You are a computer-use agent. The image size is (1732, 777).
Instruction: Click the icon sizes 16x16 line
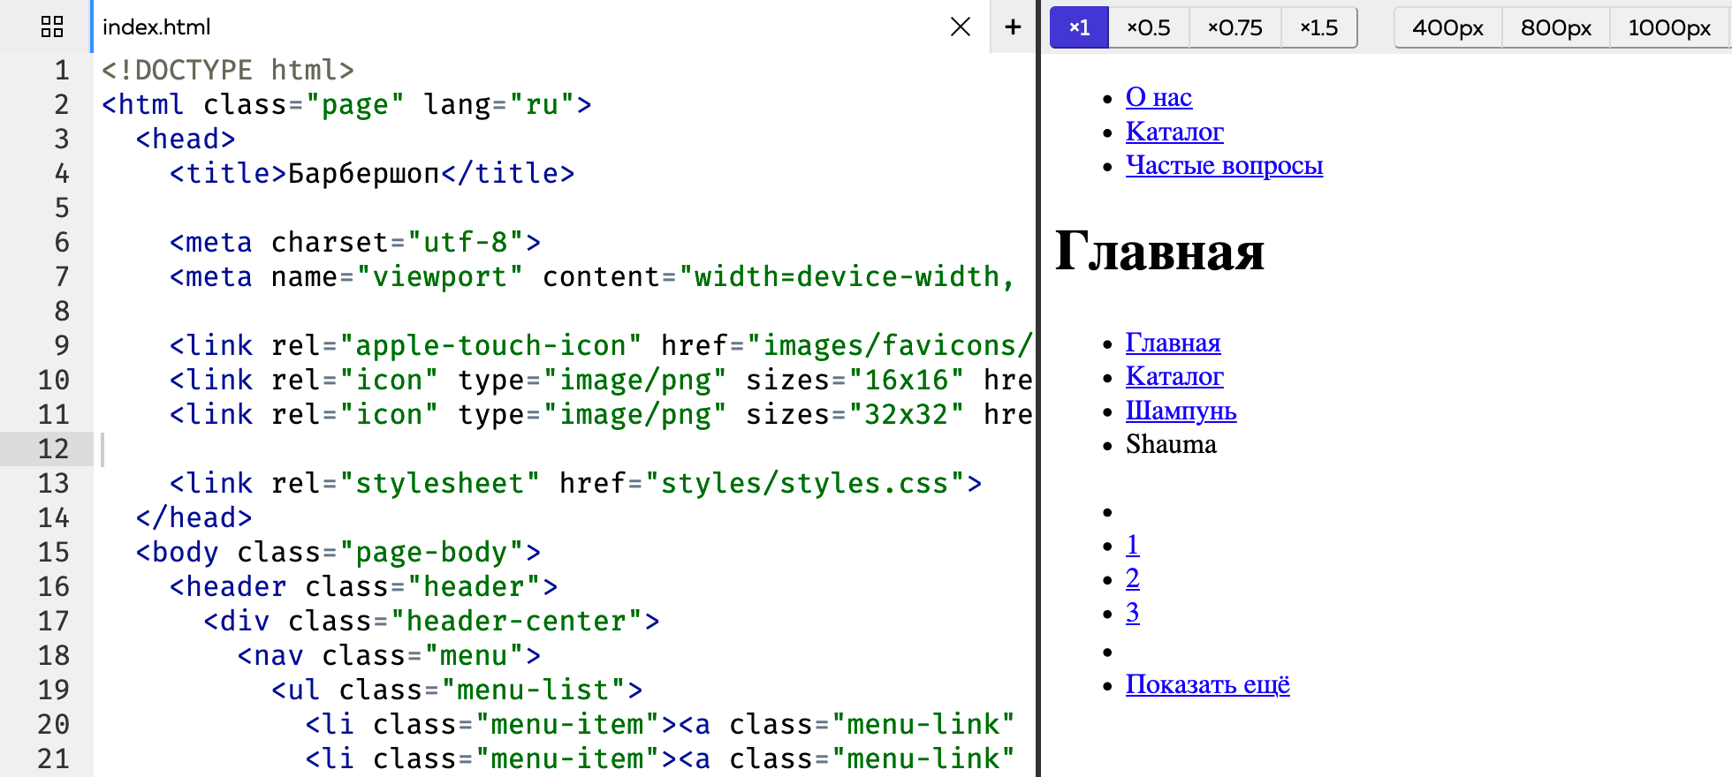tap(601, 380)
